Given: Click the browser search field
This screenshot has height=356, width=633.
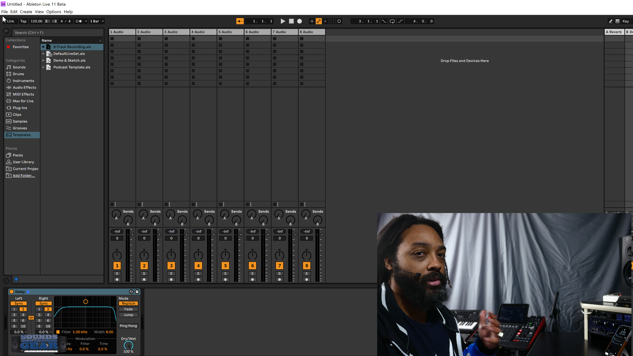Looking at the screenshot, I should pos(58,33).
